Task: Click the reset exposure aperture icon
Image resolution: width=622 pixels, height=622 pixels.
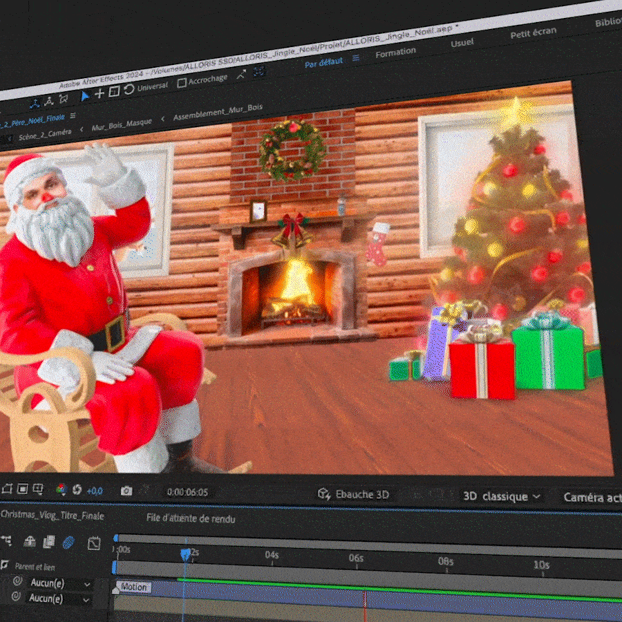Action: coord(77,490)
